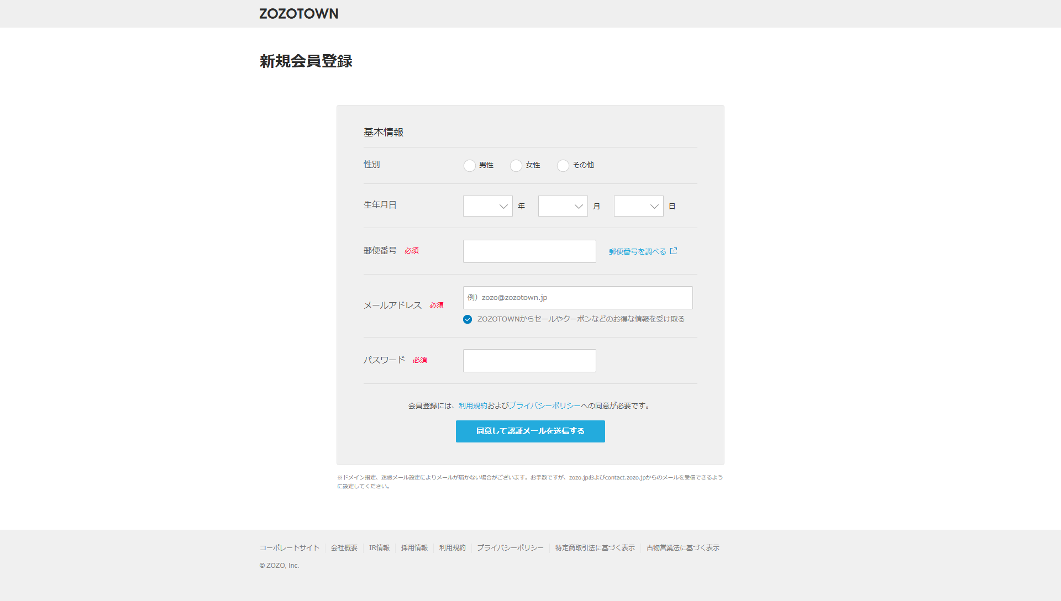The height and width of the screenshot is (601, 1061).
Task: Focus the 郵便番号 input field
Action: (529, 251)
